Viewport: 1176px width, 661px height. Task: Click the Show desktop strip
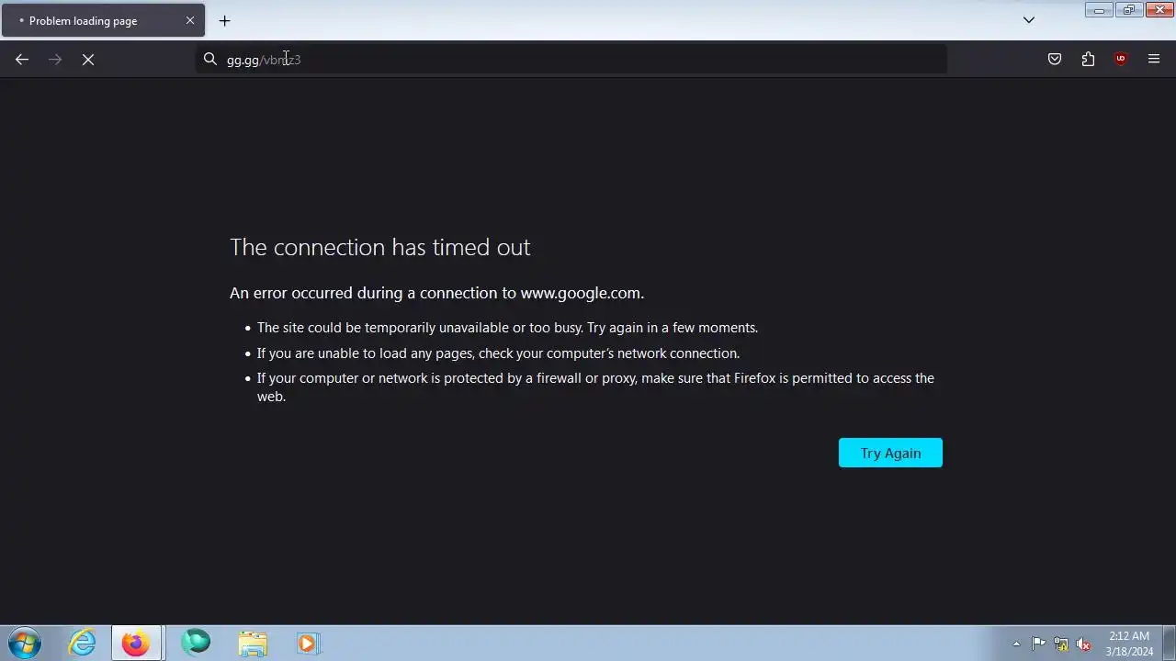(x=1169, y=643)
